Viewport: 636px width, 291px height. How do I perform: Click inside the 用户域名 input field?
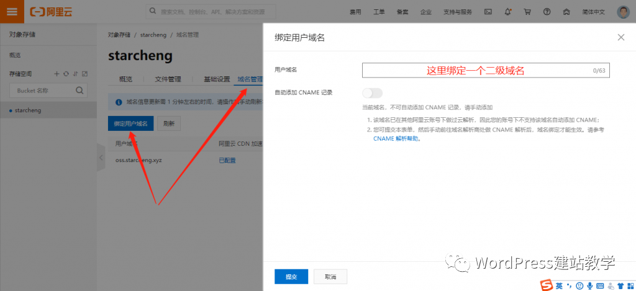click(x=486, y=70)
